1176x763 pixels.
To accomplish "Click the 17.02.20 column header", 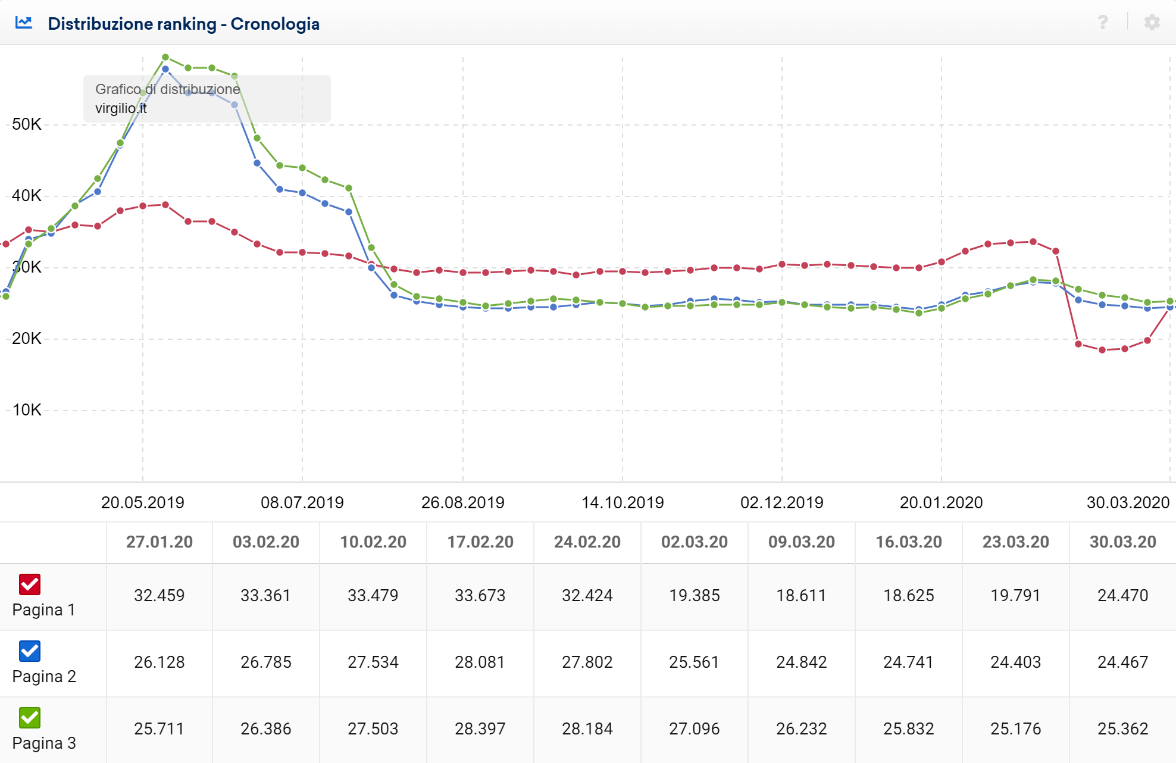I will click(480, 542).
